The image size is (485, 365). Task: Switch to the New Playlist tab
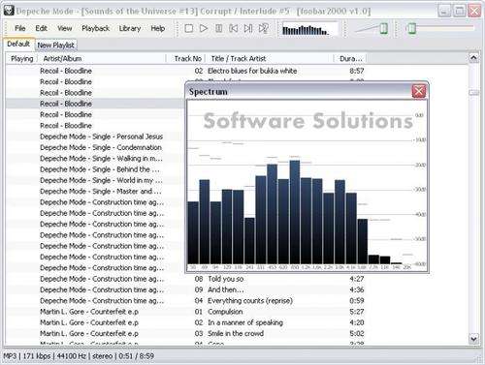pos(55,46)
